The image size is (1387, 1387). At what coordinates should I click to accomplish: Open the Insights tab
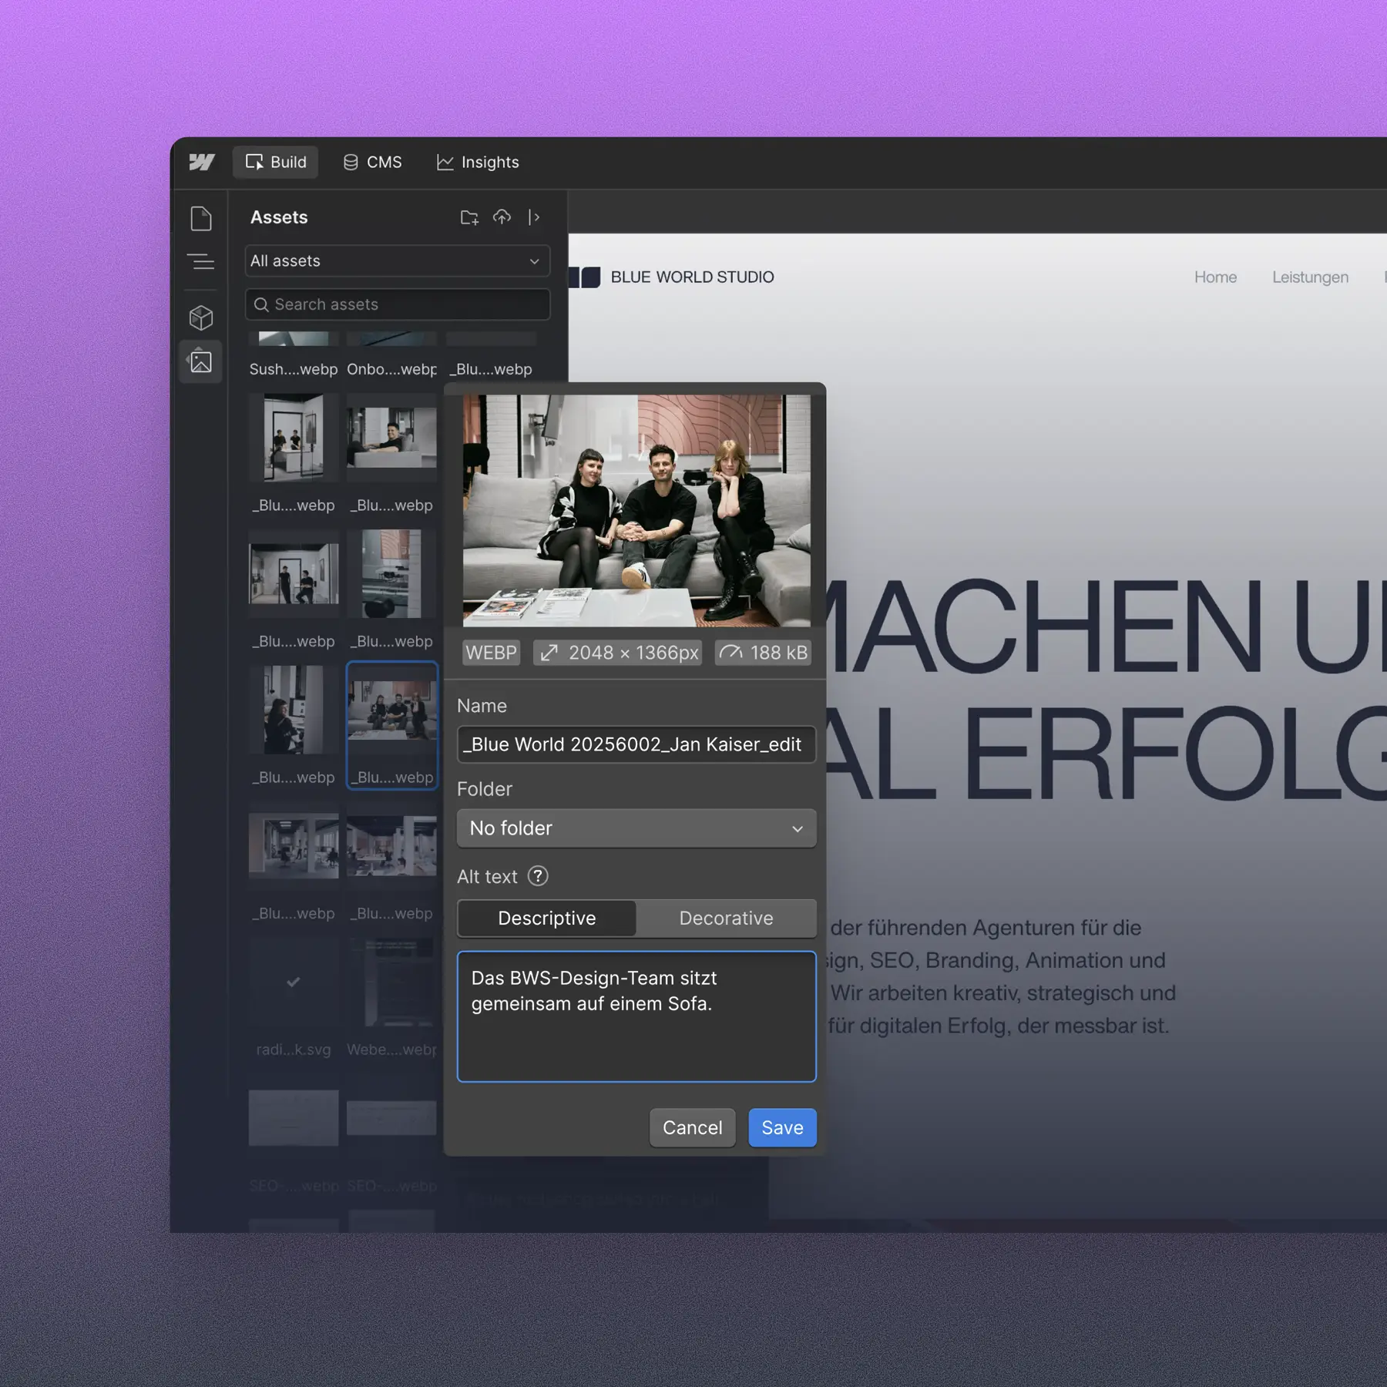[478, 162]
